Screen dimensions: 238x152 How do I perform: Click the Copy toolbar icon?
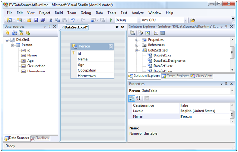tap(58, 20)
